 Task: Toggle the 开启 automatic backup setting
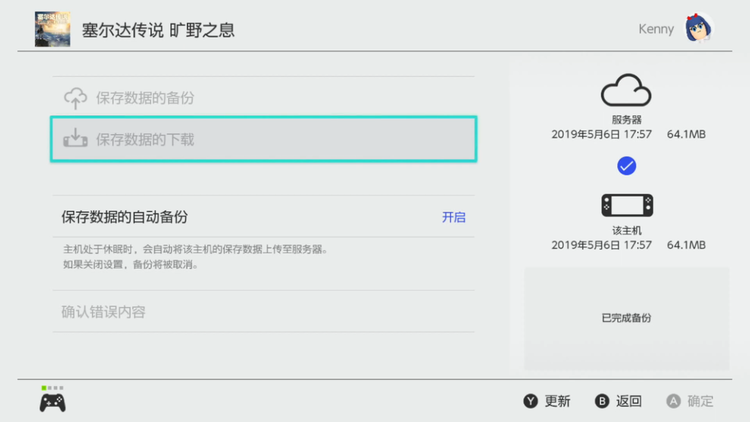tap(453, 217)
